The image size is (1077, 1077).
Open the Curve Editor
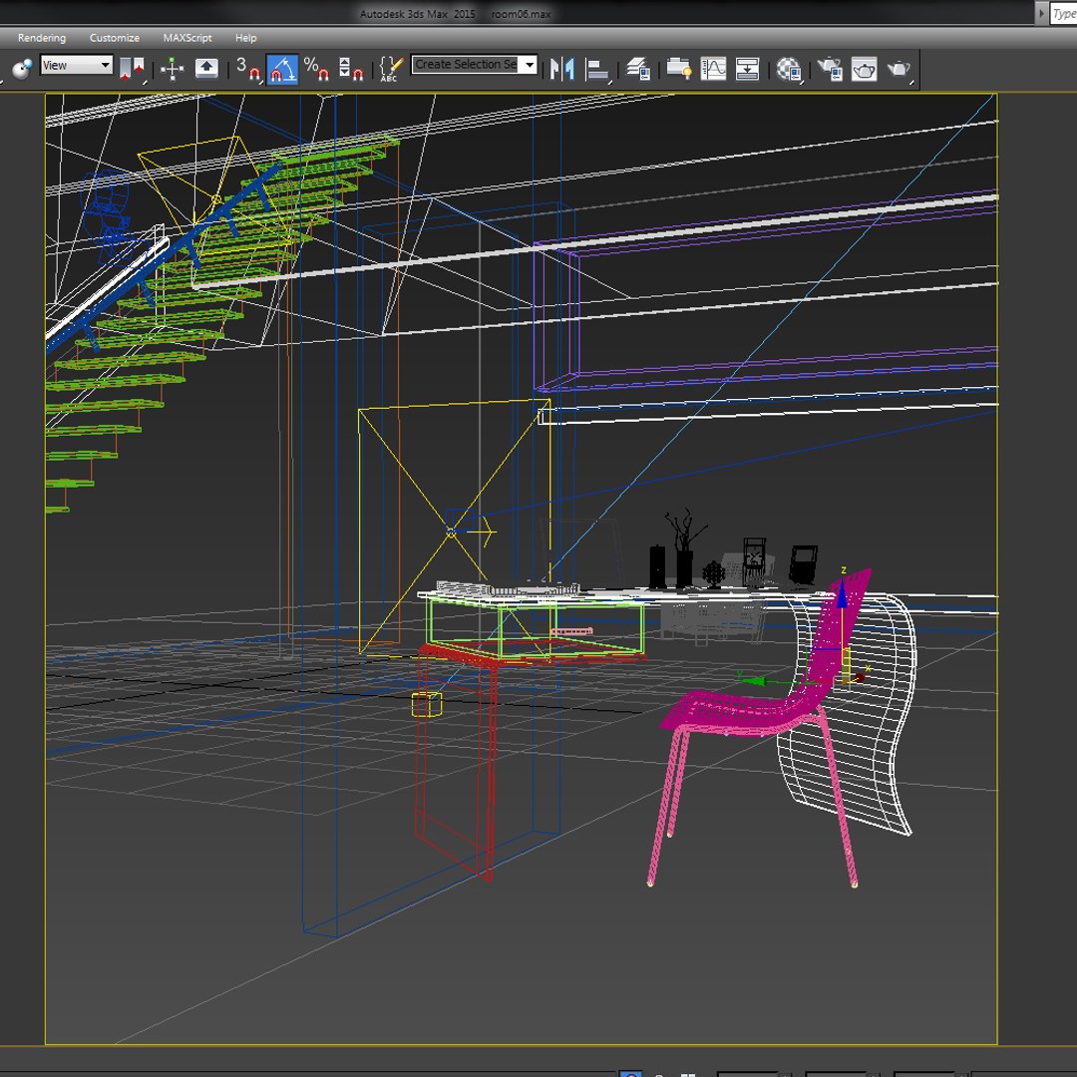713,69
